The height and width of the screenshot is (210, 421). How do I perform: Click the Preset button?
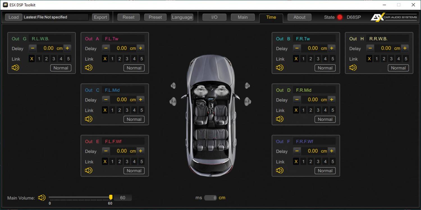coord(155,17)
